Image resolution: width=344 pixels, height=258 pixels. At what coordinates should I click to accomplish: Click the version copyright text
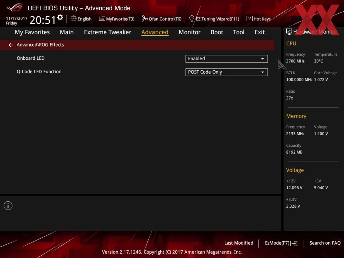[x=172, y=252]
